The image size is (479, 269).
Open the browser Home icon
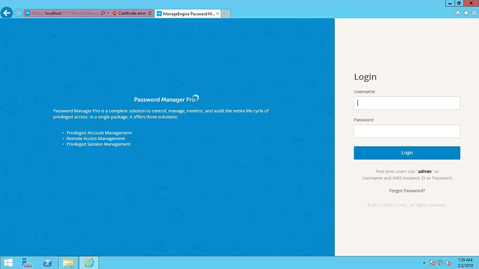pos(458,13)
